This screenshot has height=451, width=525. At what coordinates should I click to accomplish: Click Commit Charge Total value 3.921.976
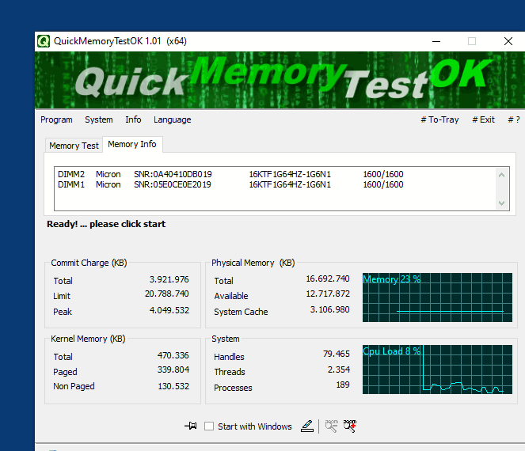(x=169, y=279)
